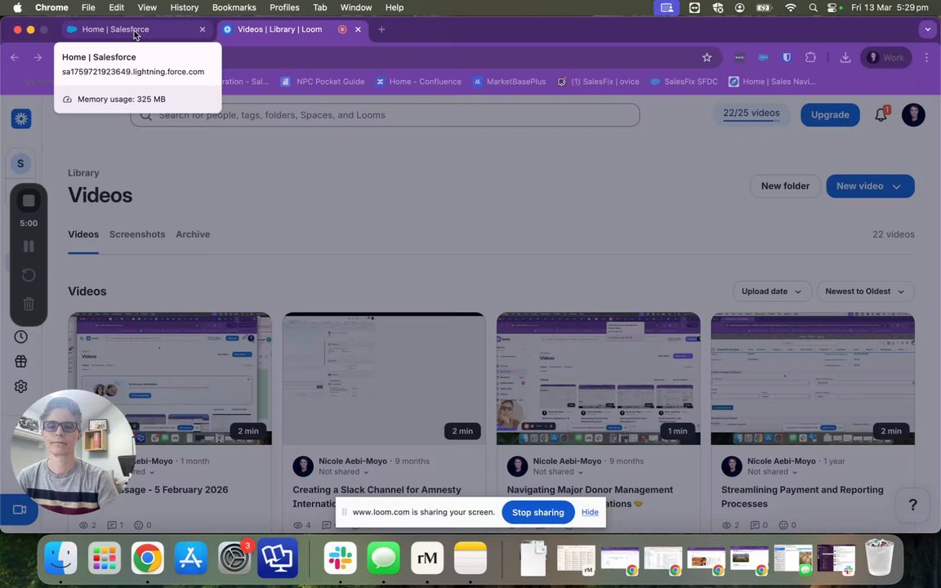Expand Not shared dropdown on Slack Channel video

pyautogui.click(x=343, y=472)
